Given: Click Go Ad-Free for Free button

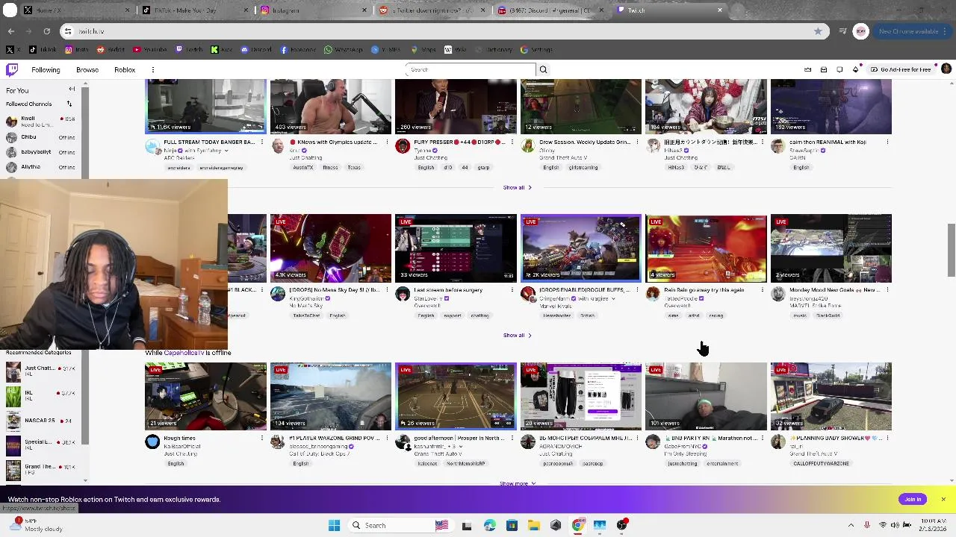Looking at the screenshot, I should click(901, 69).
